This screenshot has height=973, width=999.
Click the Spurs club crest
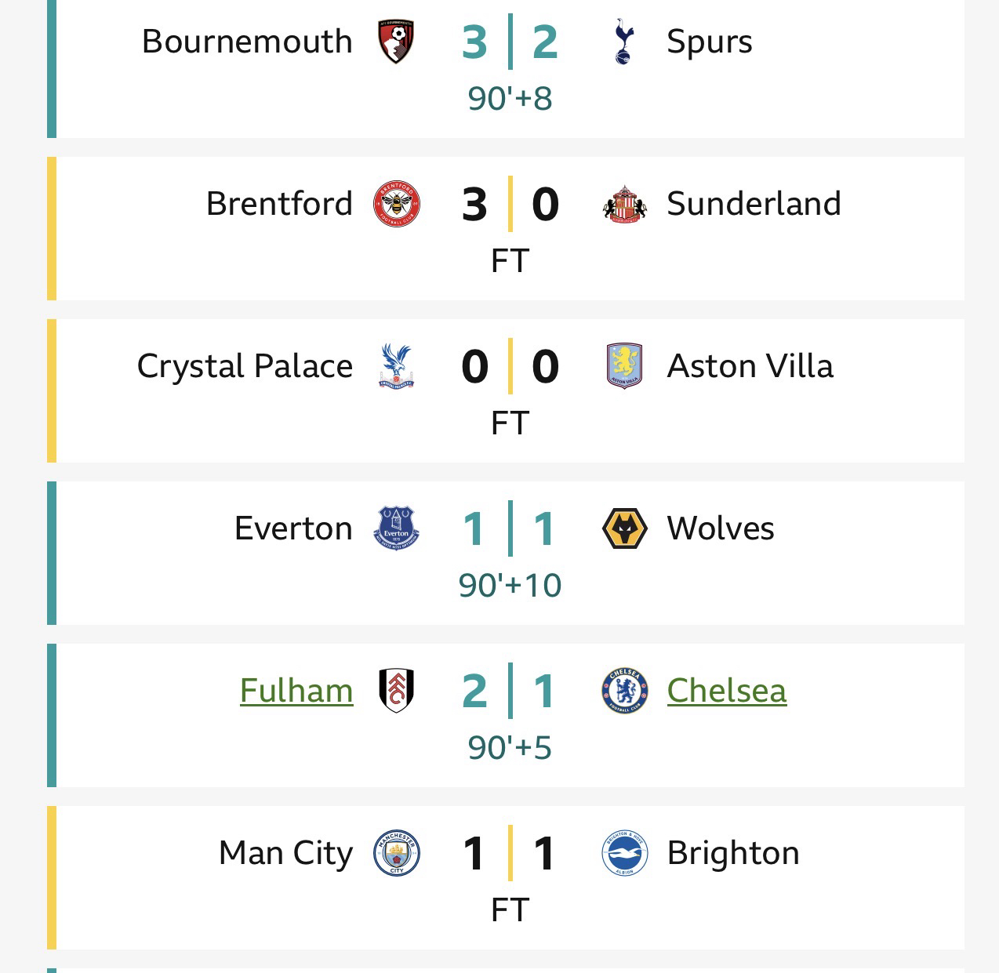coord(624,42)
